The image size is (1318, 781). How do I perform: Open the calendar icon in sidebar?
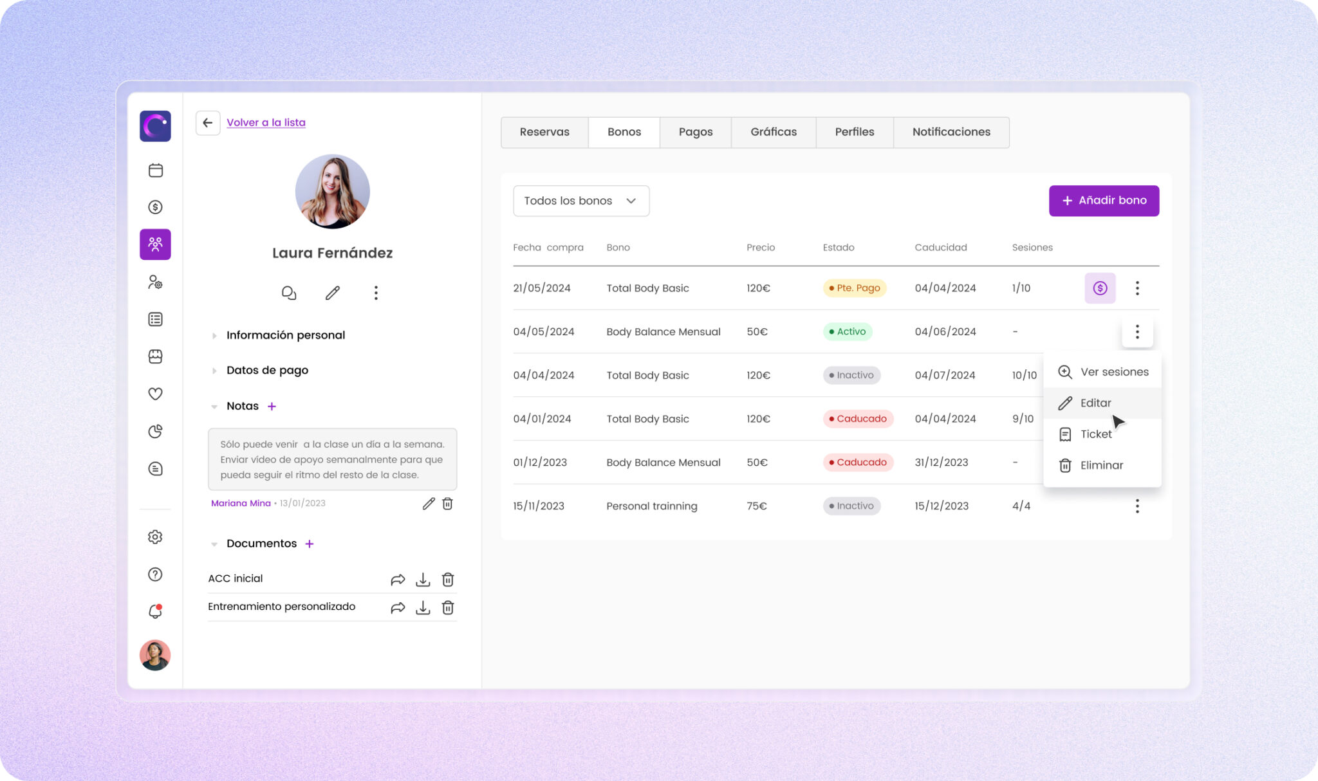(x=155, y=170)
